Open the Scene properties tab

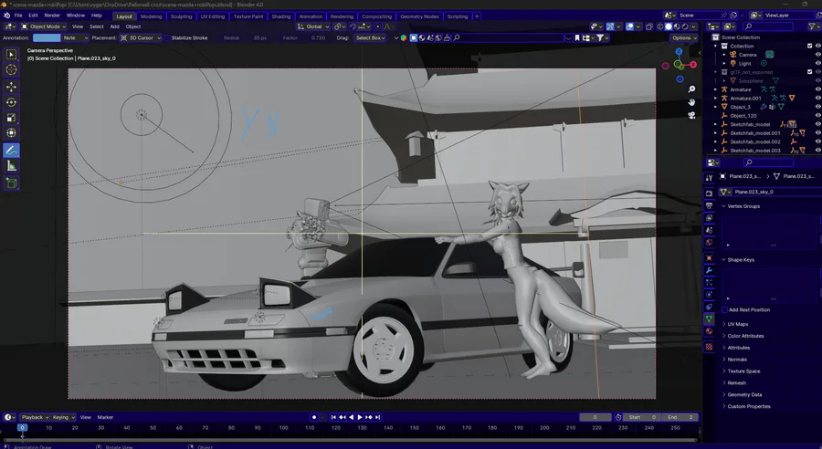(x=709, y=230)
